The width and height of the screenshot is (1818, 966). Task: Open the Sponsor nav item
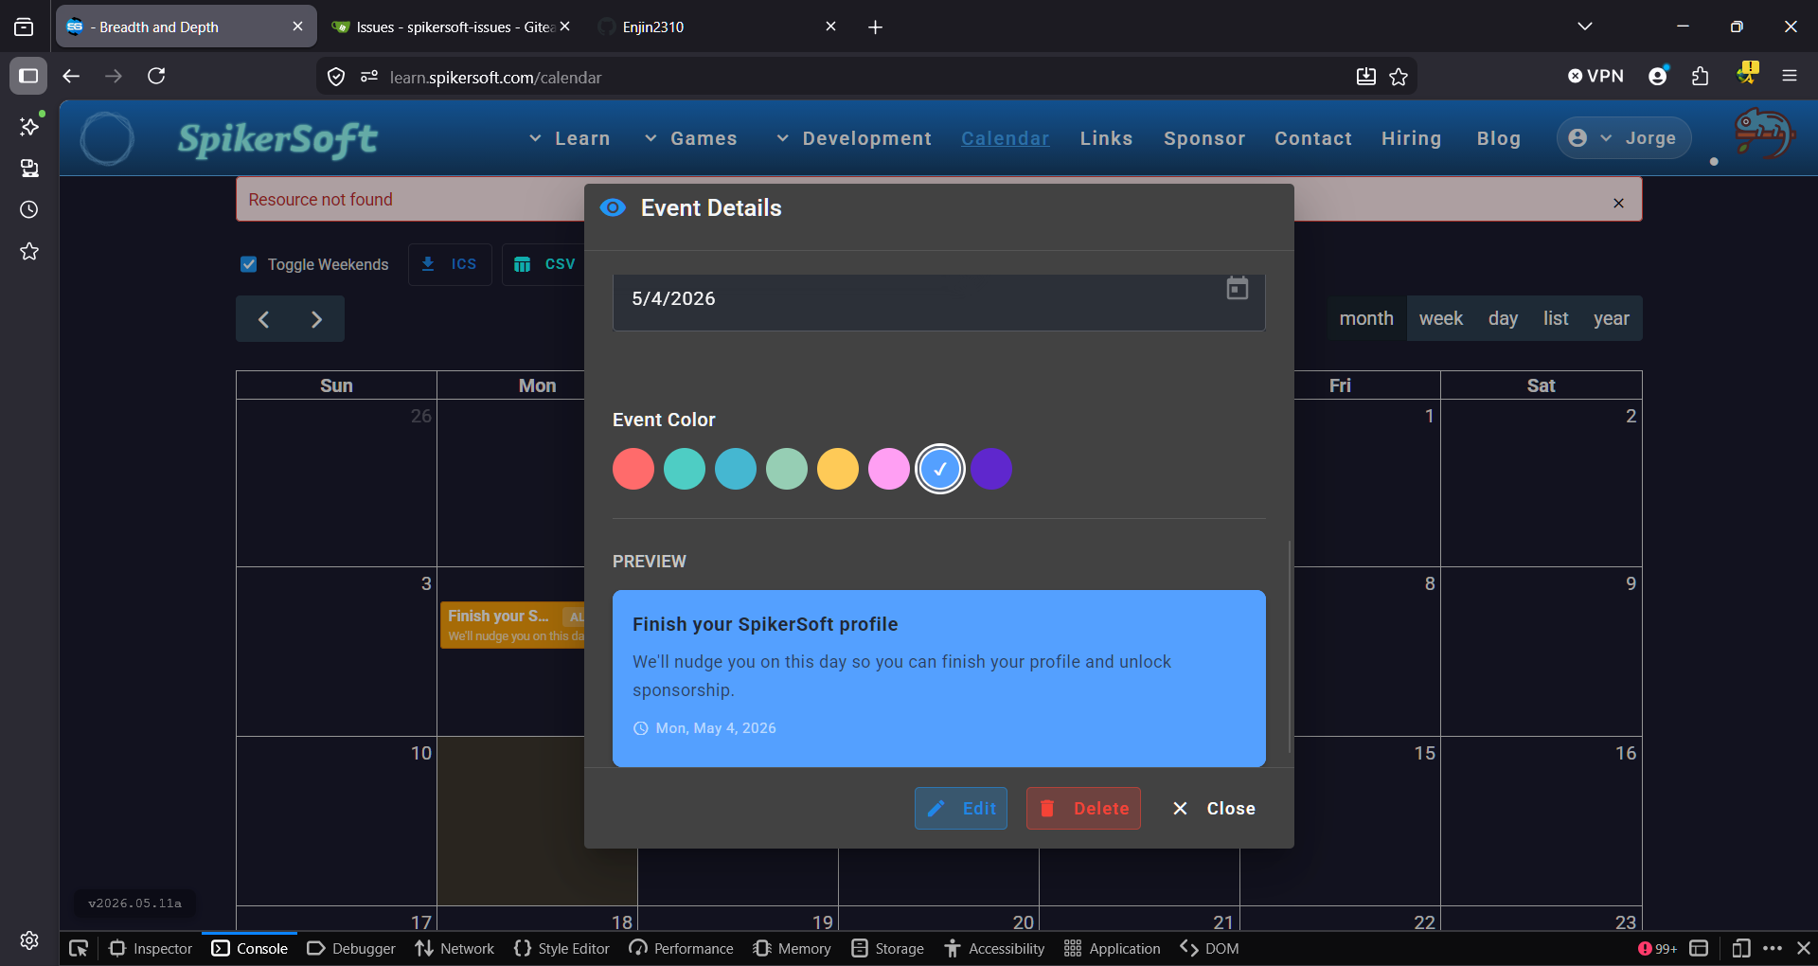click(x=1204, y=138)
